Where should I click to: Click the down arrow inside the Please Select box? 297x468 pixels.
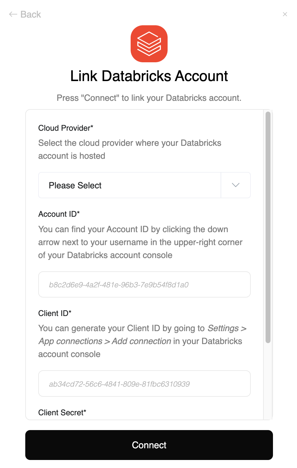[236, 185]
